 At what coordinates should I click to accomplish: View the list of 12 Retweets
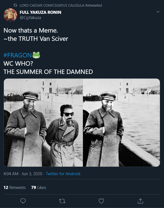click(15, 187)
